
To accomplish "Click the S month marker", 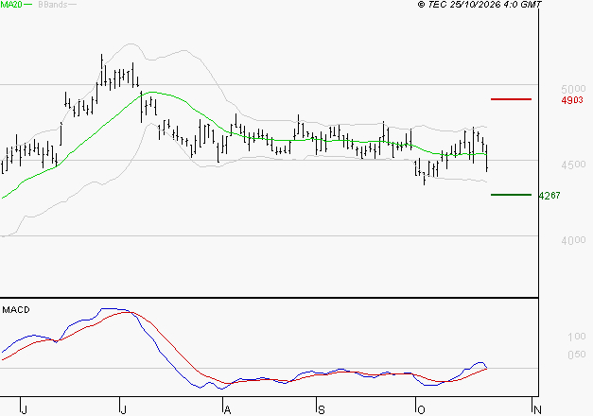I will point(321,409).
